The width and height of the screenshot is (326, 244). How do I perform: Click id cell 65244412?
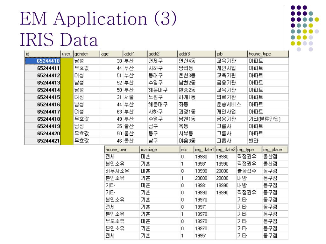43,76
